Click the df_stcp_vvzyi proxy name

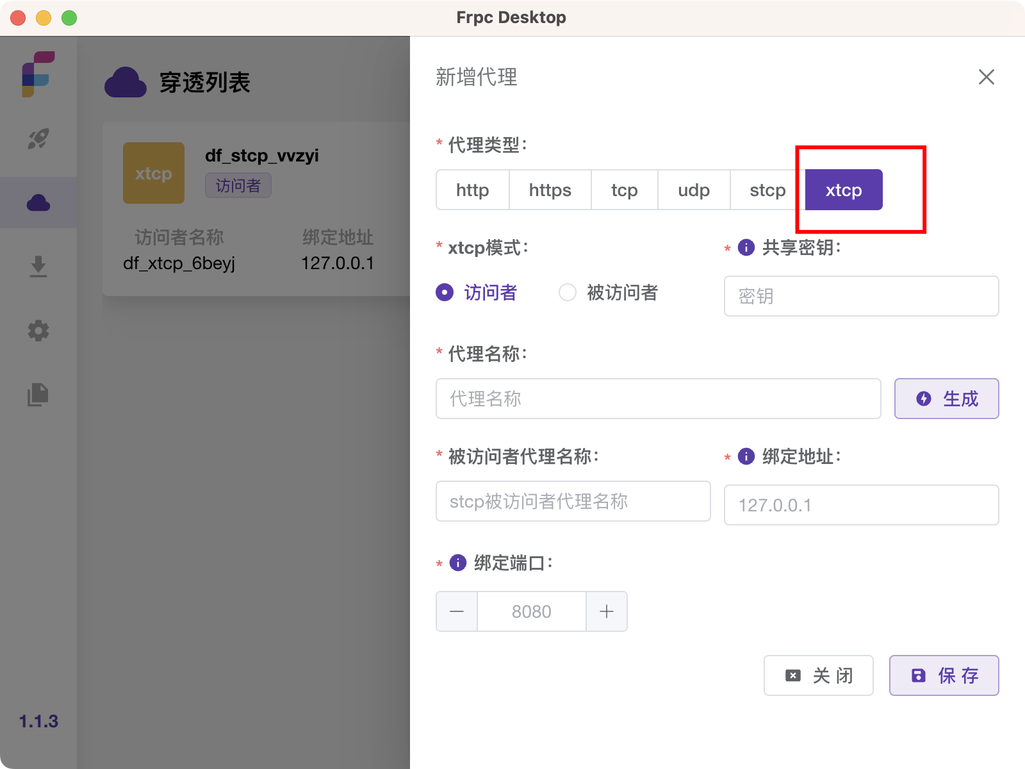tap(262, 156)
